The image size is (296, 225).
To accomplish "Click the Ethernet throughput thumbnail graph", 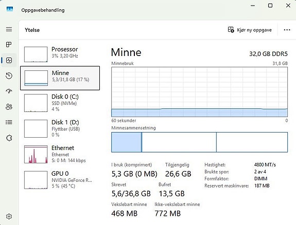I will pyautogui.click(x=36, y=154).
